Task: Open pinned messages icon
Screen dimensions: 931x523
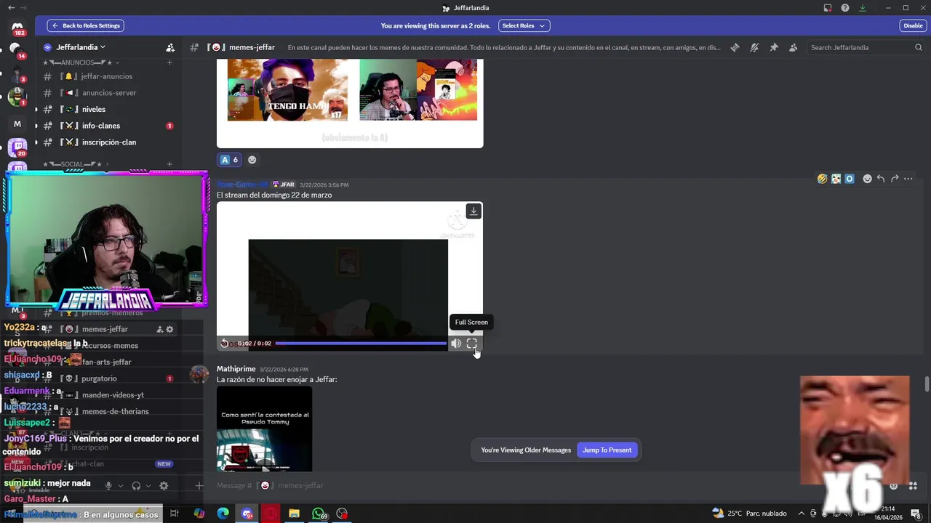Action: coord(774,47)
